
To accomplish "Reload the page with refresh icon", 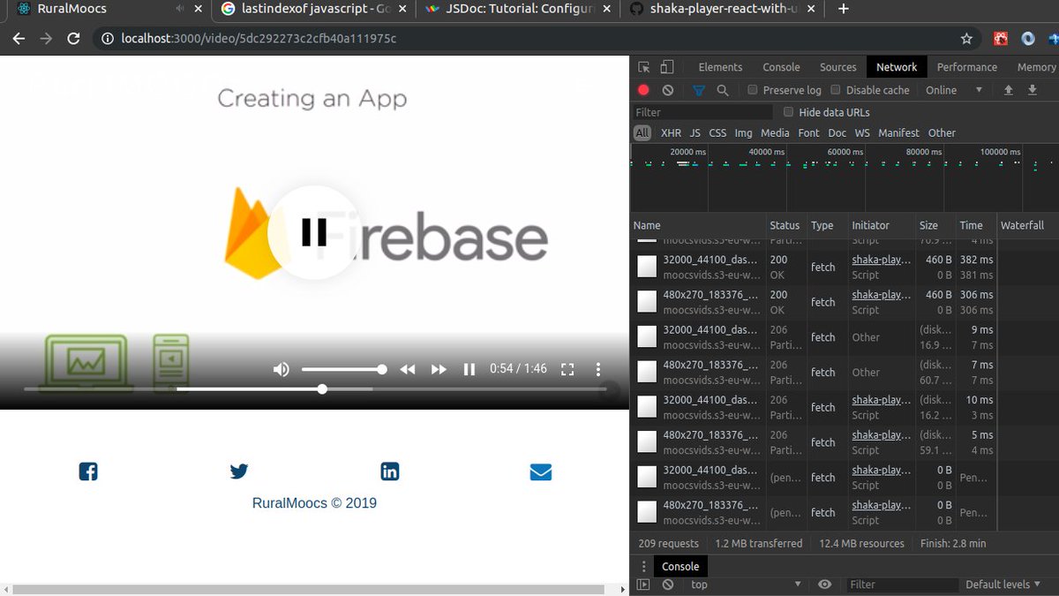I will [x=74, y=39].
